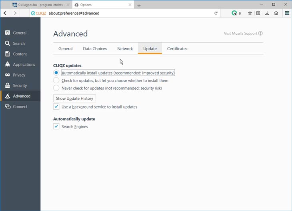292x211 pixels.
Task: Click Show Update History button
Action: (x=74, y=98)
